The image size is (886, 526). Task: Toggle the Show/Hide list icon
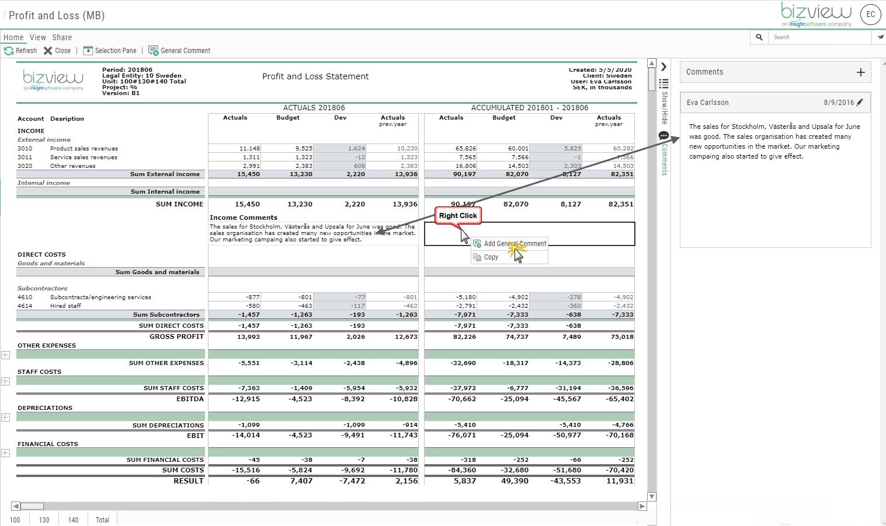[664, 83]
